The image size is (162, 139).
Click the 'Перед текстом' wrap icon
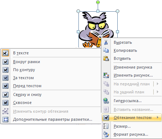[5, 86]
